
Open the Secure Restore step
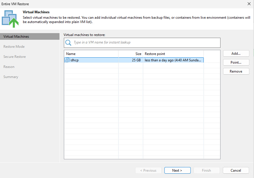(x=14, y=56)
